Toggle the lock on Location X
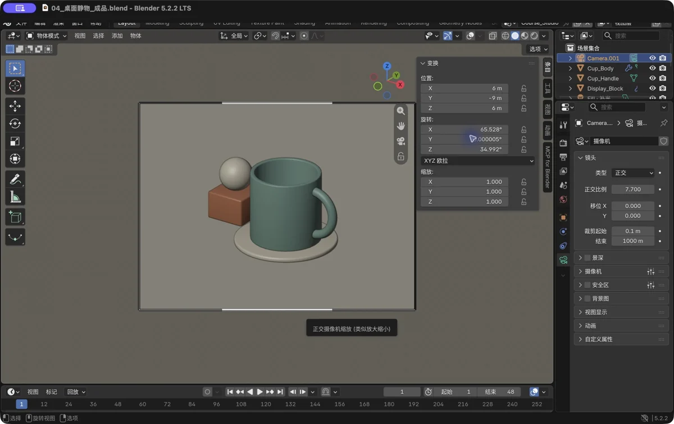 tap(523, 88)
